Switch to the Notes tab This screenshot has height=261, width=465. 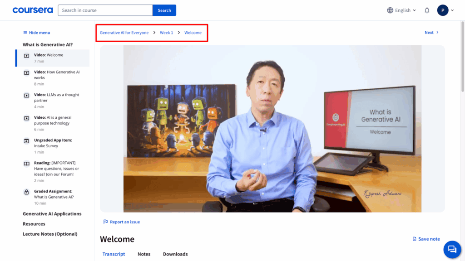[144, 254]
